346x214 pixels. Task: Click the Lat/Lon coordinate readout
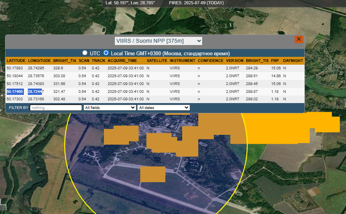[x=130, y=3]
